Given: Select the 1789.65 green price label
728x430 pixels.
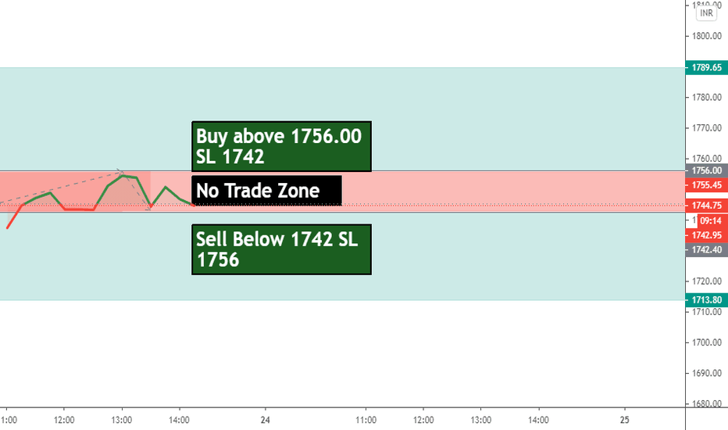Looking at the screenshot, I should pyautogui.click(x=707, y=68).
